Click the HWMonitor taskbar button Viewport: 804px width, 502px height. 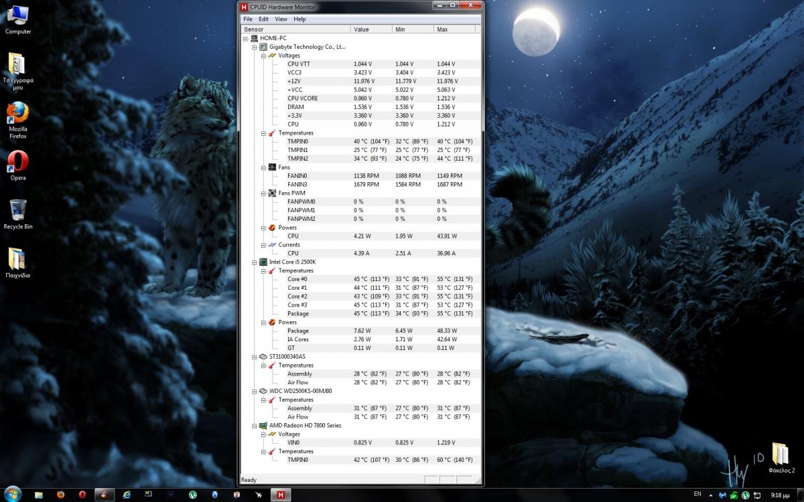pos(280,495)
